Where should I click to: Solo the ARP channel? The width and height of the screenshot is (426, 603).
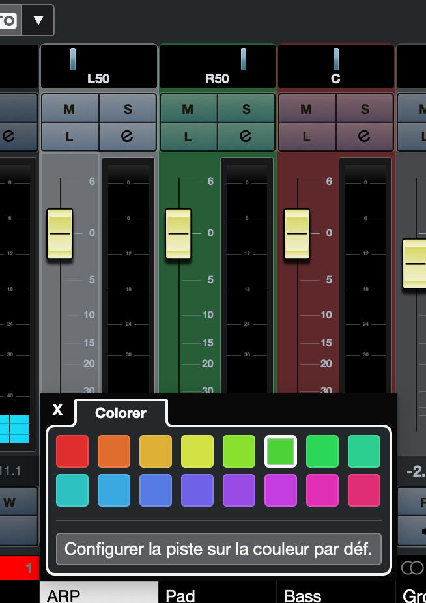[128, 109]
